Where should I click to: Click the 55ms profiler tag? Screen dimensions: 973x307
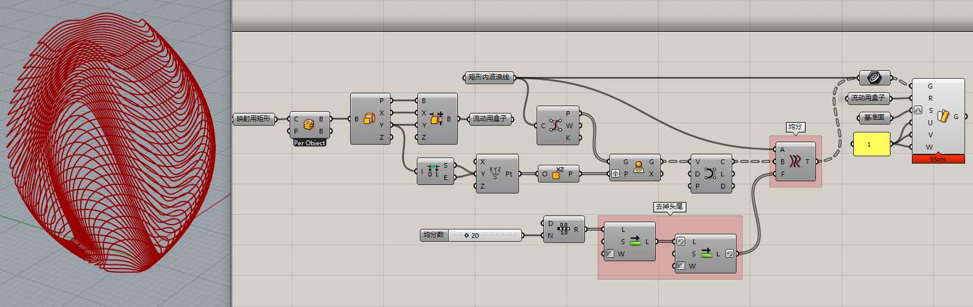[x=938, y=159]
